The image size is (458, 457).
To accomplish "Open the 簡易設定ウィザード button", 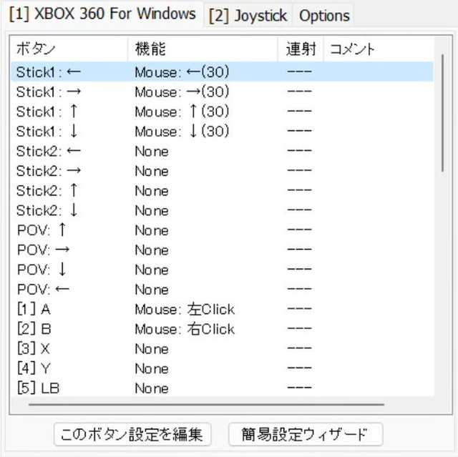I will [306, 434].
